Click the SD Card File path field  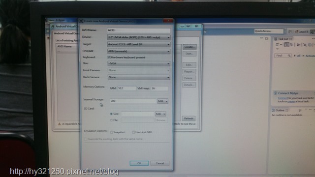(137, 120)
